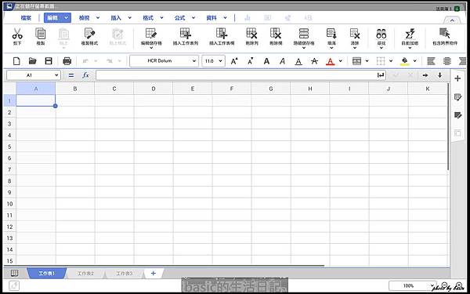Click the Open folder icon

tap(32, 61)
